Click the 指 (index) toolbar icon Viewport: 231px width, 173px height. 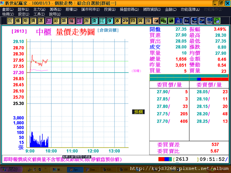tap(148, 21)
